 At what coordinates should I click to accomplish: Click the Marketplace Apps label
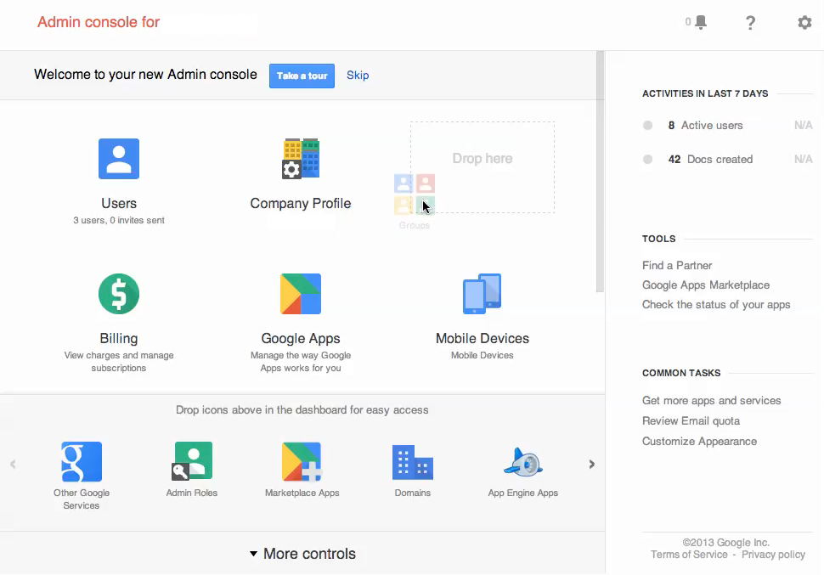pyautogui.click(x=302, y=493)
